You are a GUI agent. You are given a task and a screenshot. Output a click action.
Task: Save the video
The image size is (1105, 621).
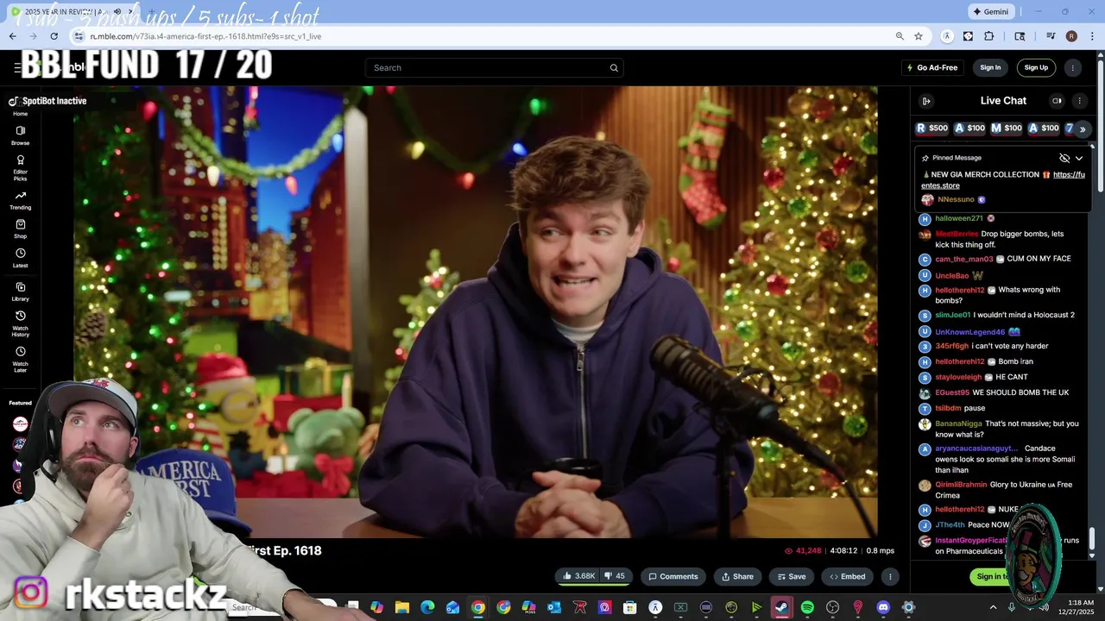click(791, 576)
